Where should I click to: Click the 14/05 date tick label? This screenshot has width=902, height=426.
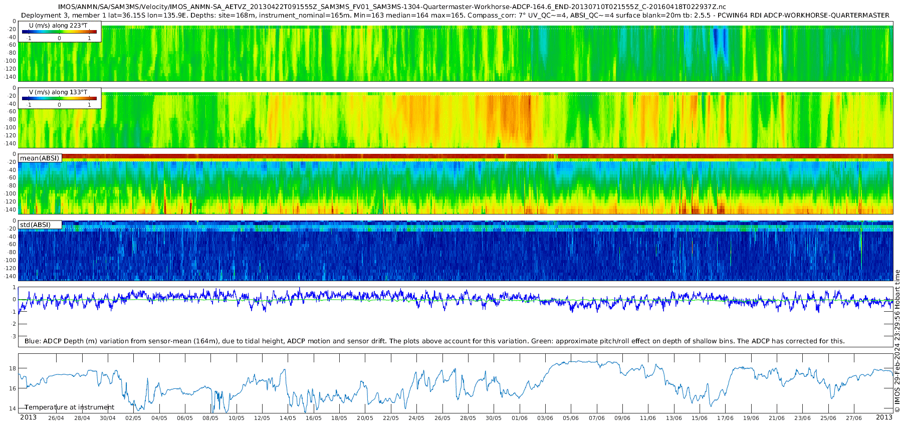(x=288, y=418)
